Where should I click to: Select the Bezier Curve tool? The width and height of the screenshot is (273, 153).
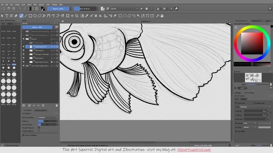(x=49, y=16)
